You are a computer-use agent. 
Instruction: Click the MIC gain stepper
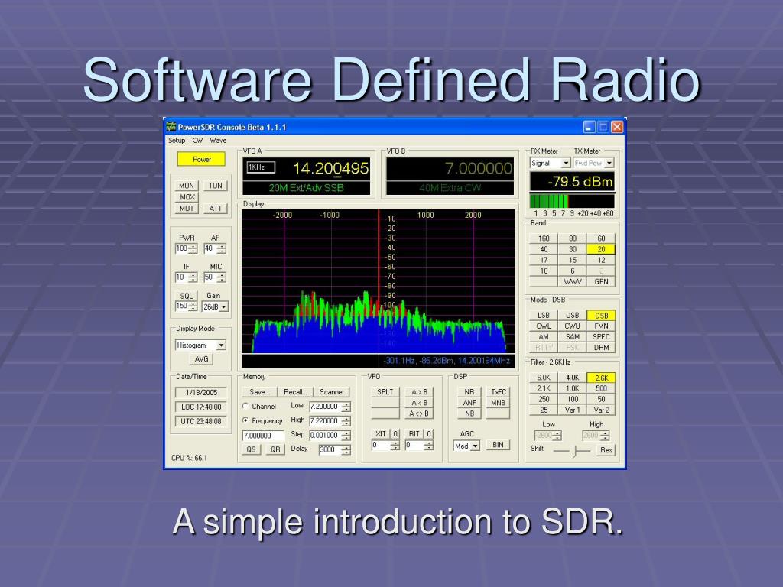click(222, 277)
